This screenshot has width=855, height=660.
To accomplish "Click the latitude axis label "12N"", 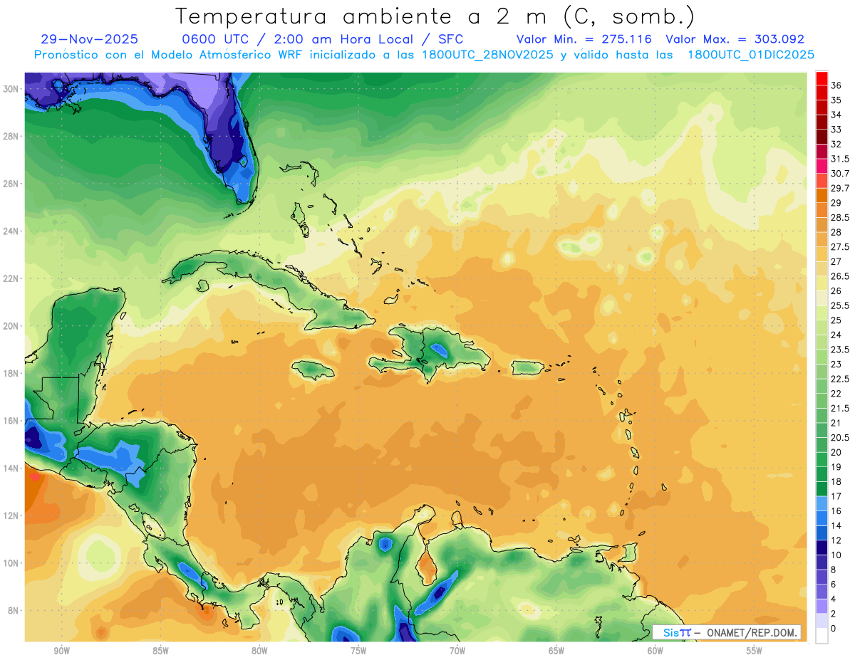I will click(x=11, y=515).
